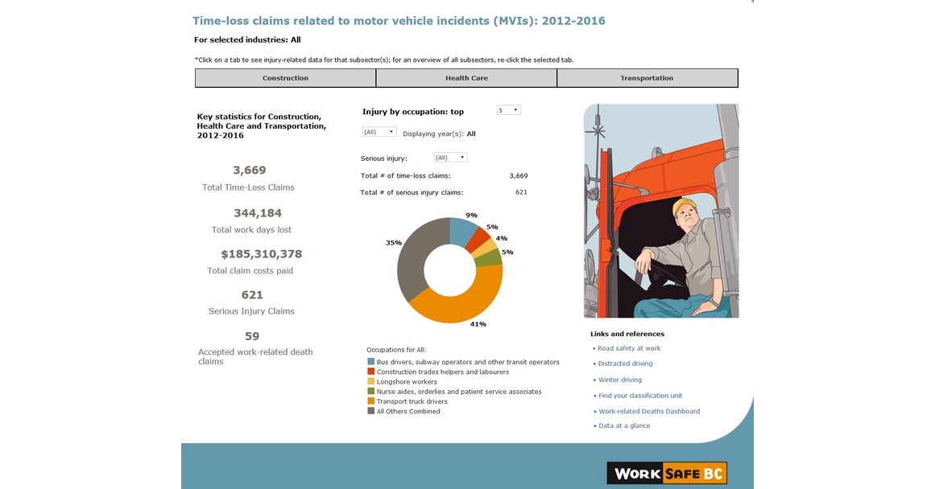Open the top occupations count dropdown showing 5
The image size is (935, 489).
click(x=508, y=109)
